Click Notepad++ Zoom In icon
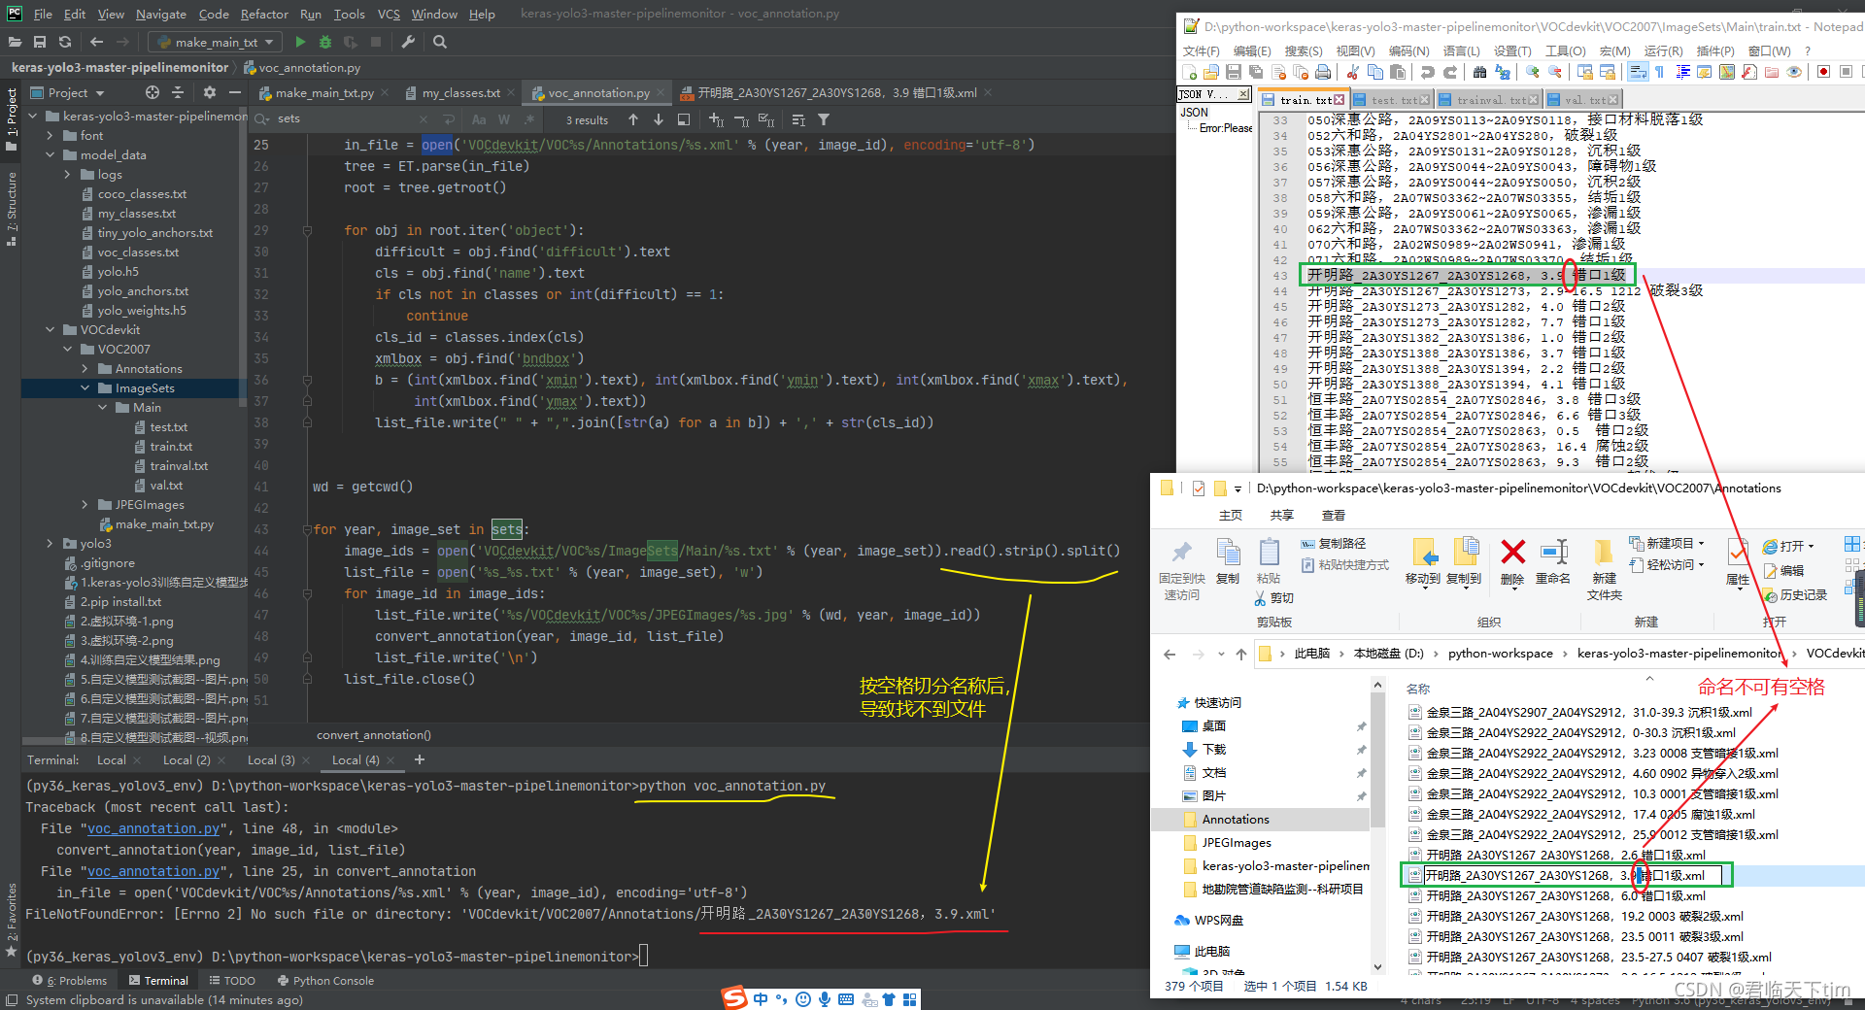This screenshot has width=1865, height=1010. pyautogui.click(x=1533, y=72)
